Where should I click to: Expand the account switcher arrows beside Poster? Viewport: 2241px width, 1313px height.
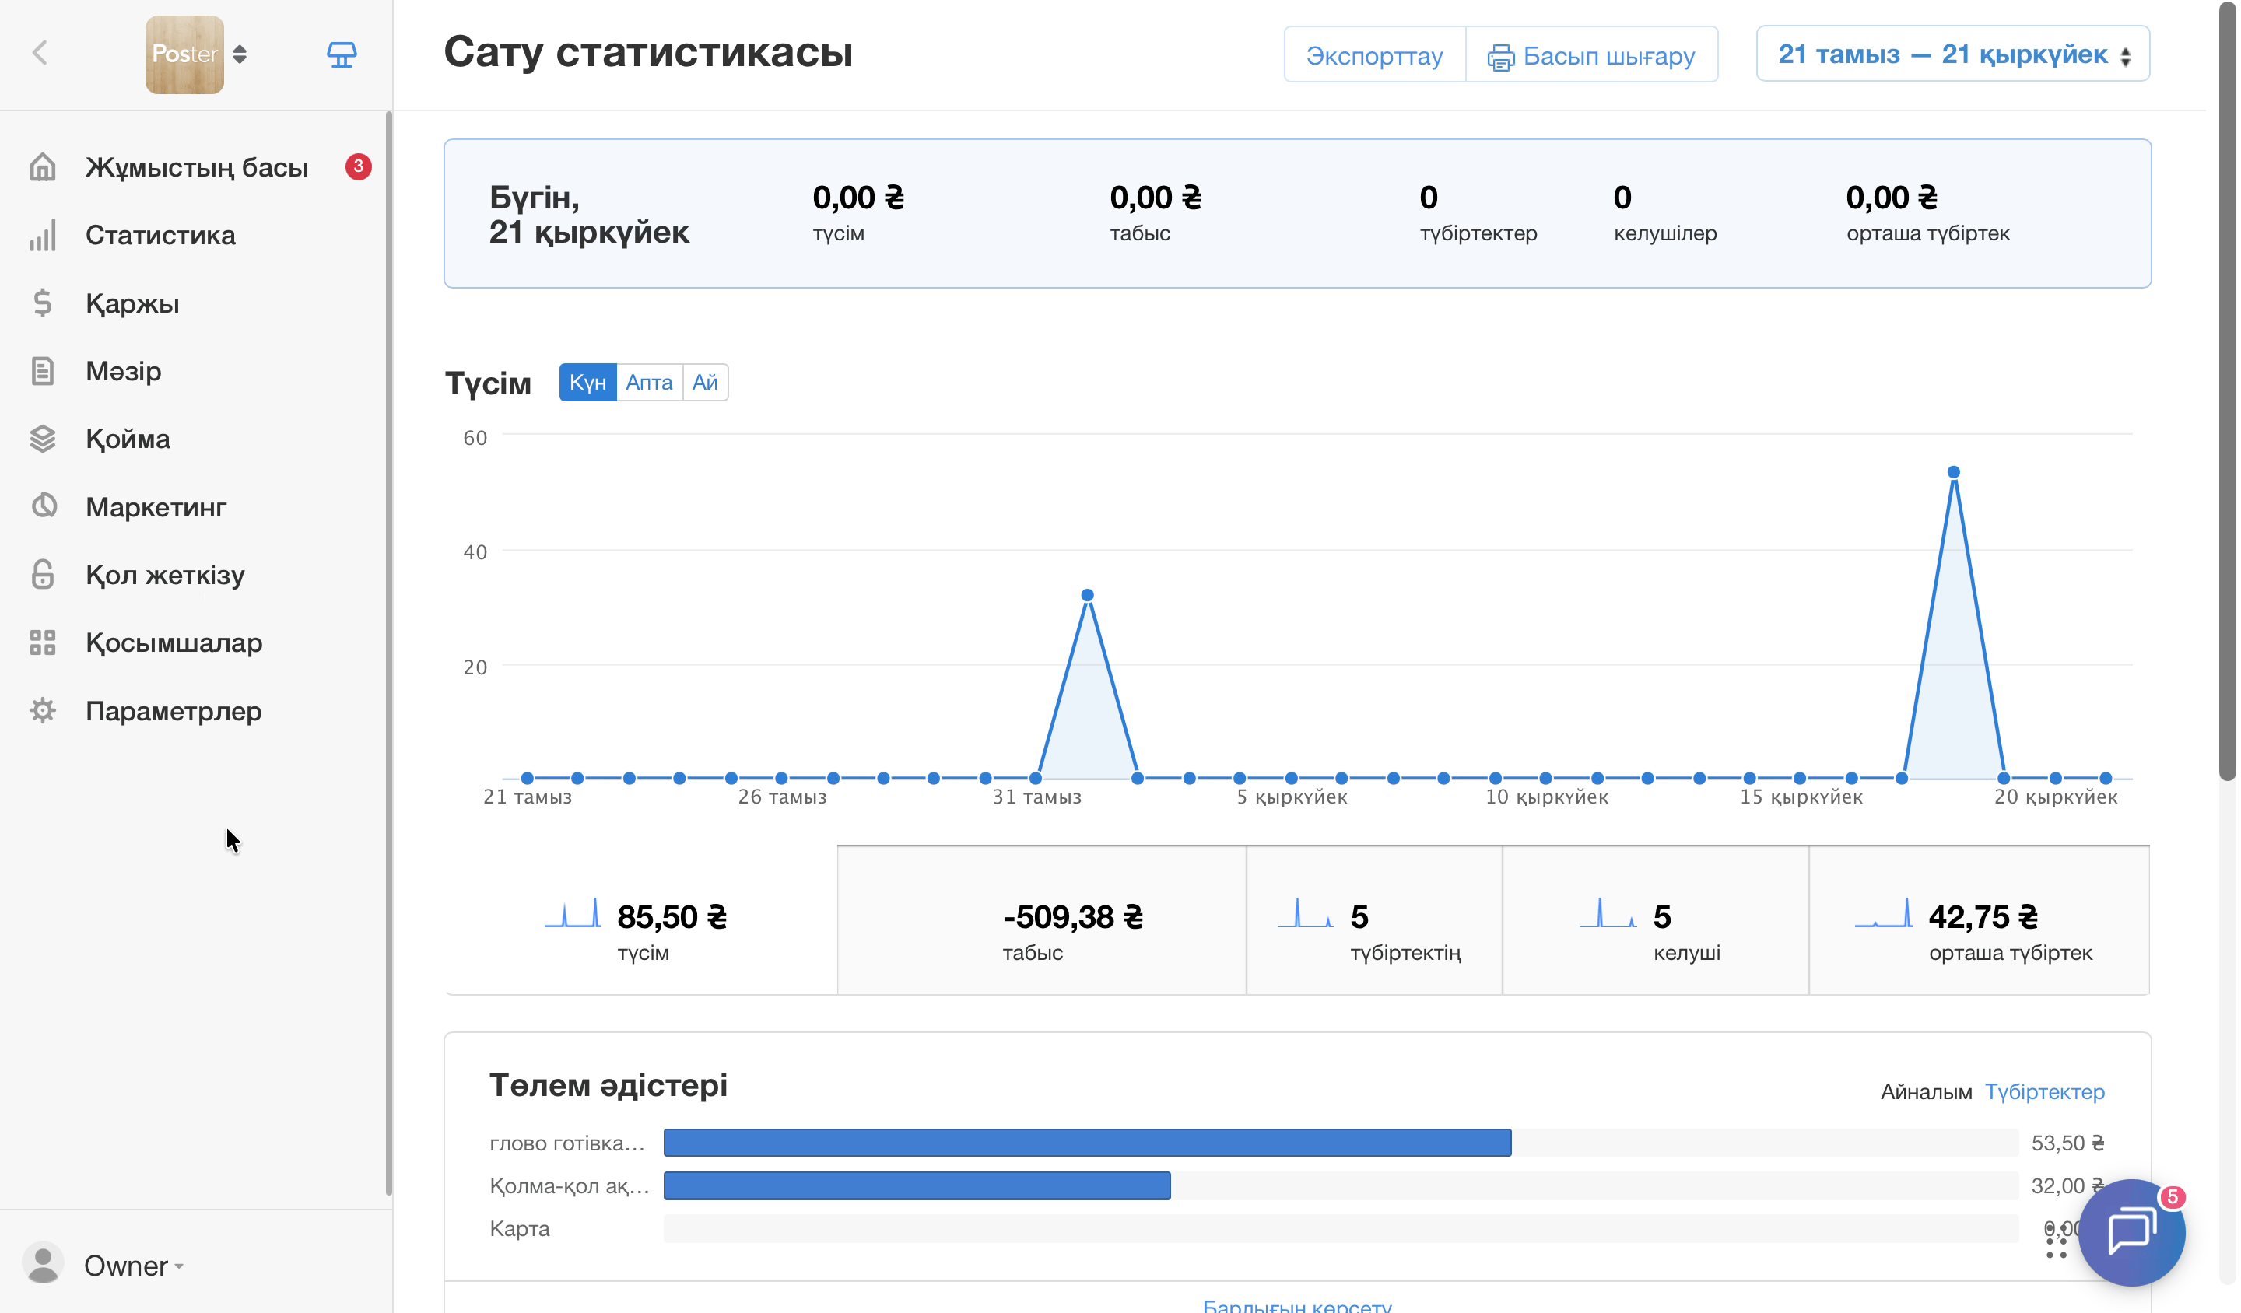[x=240, y=54]
